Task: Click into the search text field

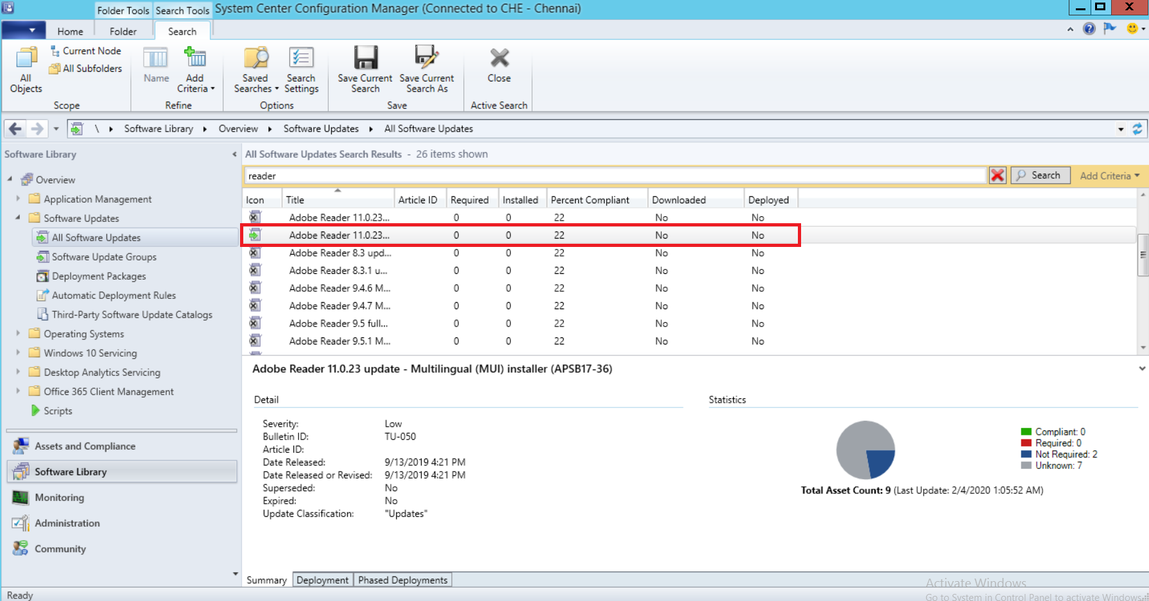Action: point(615,176)
